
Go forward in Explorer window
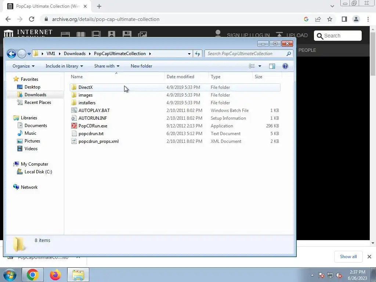(22, 54)
